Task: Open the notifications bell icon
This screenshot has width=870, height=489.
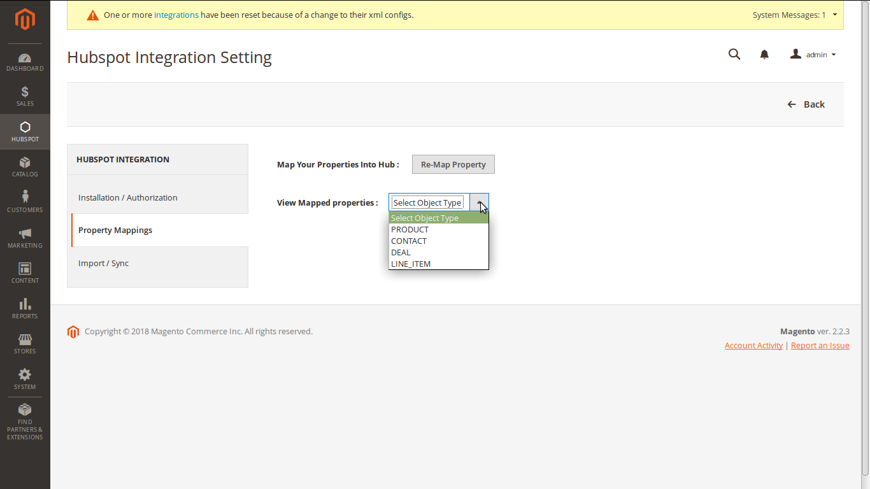Action: pyautogui.click(x=764, y=54)
